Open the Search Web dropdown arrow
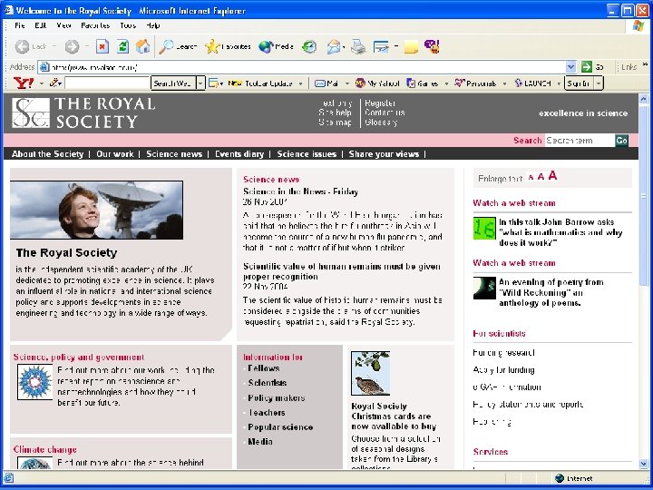Image resolution: width=653 pixels, height=490 pixels. coord(200,83)
